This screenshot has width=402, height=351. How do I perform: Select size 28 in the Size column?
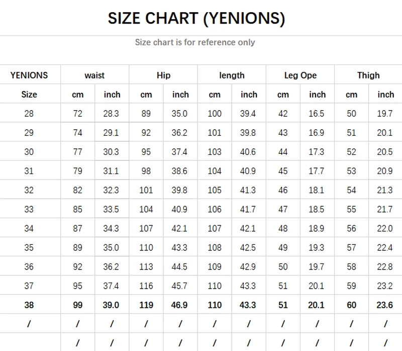pyautogui.click(x=29, y=114)
